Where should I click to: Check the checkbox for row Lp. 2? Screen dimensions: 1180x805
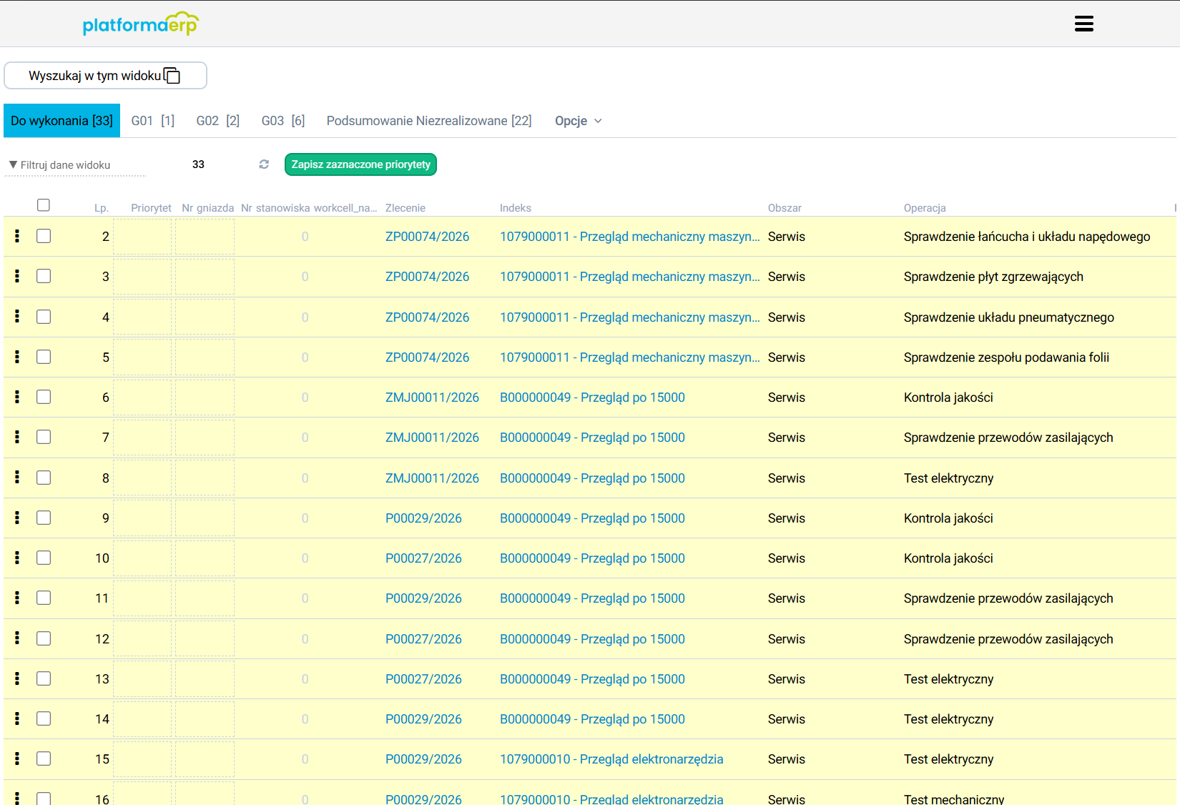[x=44, y=236]
